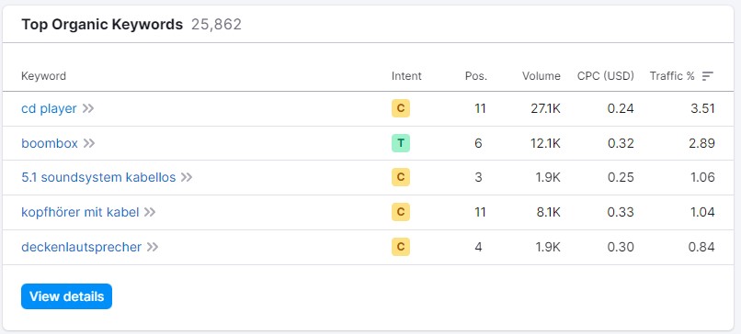
Task: Click the chevrons icon beside deckenlautsprecher
Action: coord(153,247)
